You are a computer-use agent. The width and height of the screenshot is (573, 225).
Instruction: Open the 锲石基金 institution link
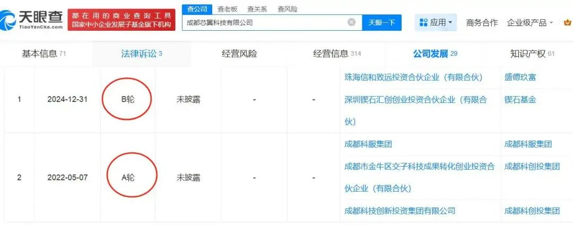(x=520, y=100)
